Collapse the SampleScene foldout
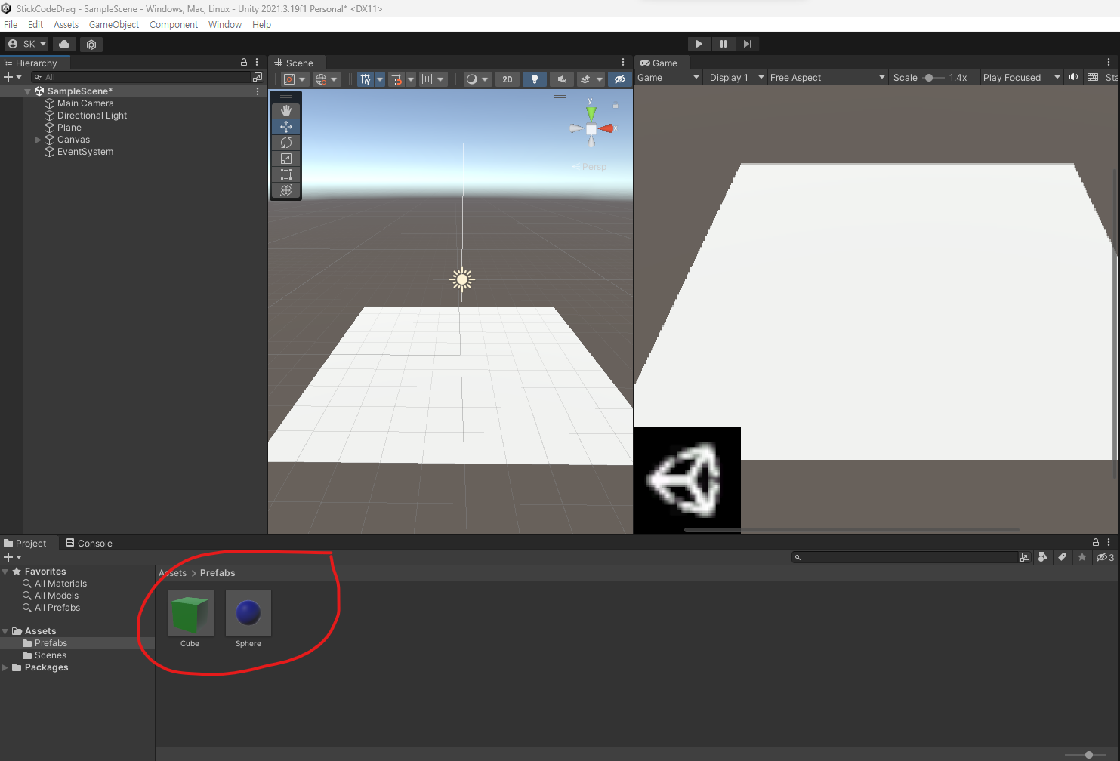This screenshot has width=1120, height=761. tap(28, 91)
